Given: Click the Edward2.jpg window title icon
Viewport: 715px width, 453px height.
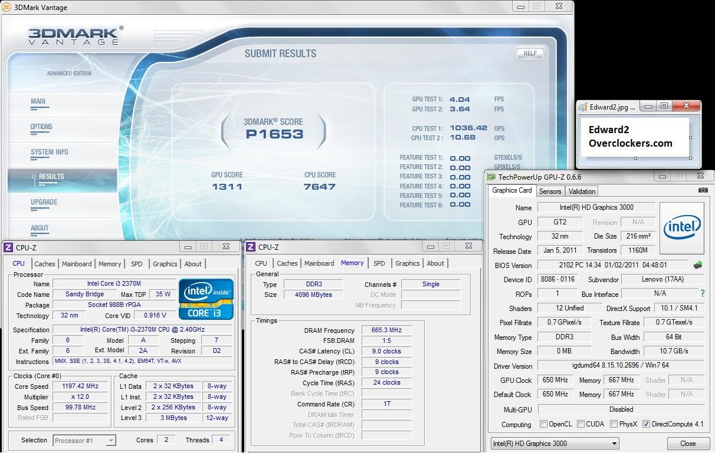Looking at the screenshot, I should 583,107.
